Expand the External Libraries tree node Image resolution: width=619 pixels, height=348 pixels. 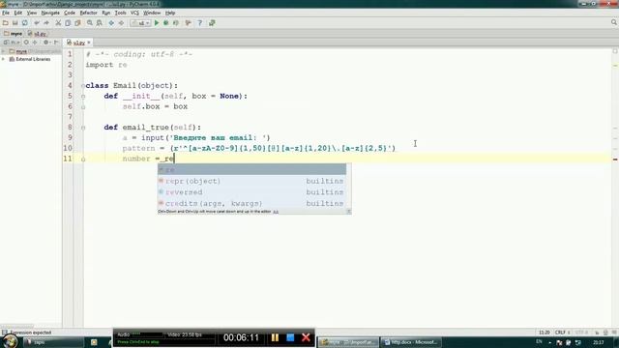(x=4, y=59)
